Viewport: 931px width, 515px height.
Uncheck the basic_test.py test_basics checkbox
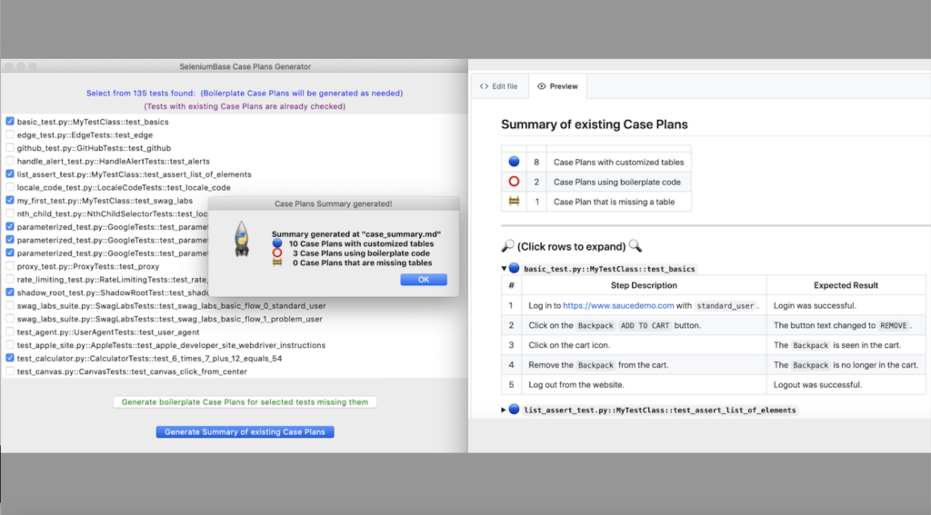[x=10, y=122]
